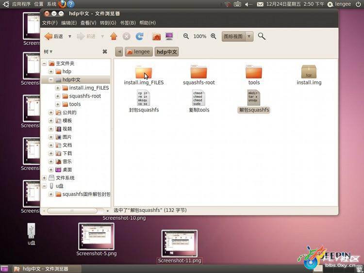The image size is (364, 273).
Task: Open the Screenshot-11.png desktop thumbnail
Action: [180, 243]
